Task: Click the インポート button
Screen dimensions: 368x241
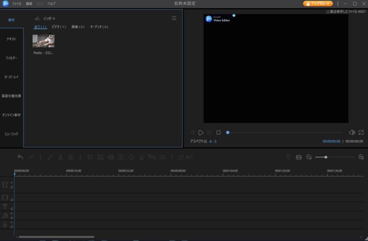Action: click(46, 18)
